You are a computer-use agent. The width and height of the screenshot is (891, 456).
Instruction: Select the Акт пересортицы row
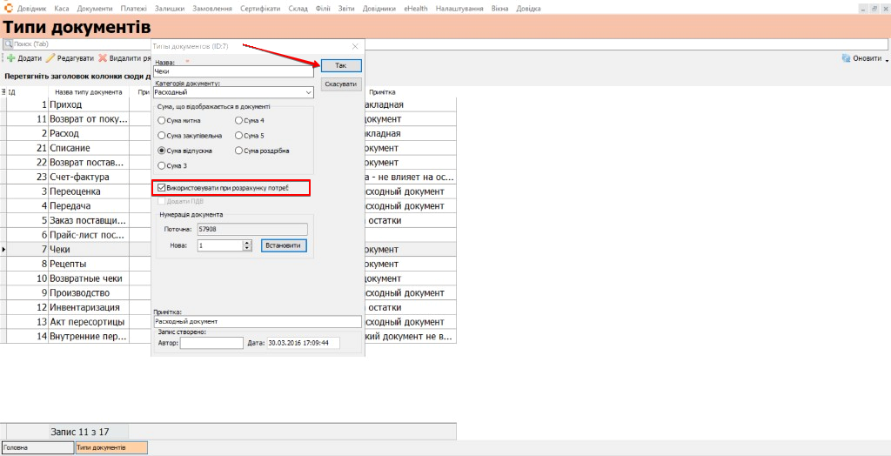point(228,322)
